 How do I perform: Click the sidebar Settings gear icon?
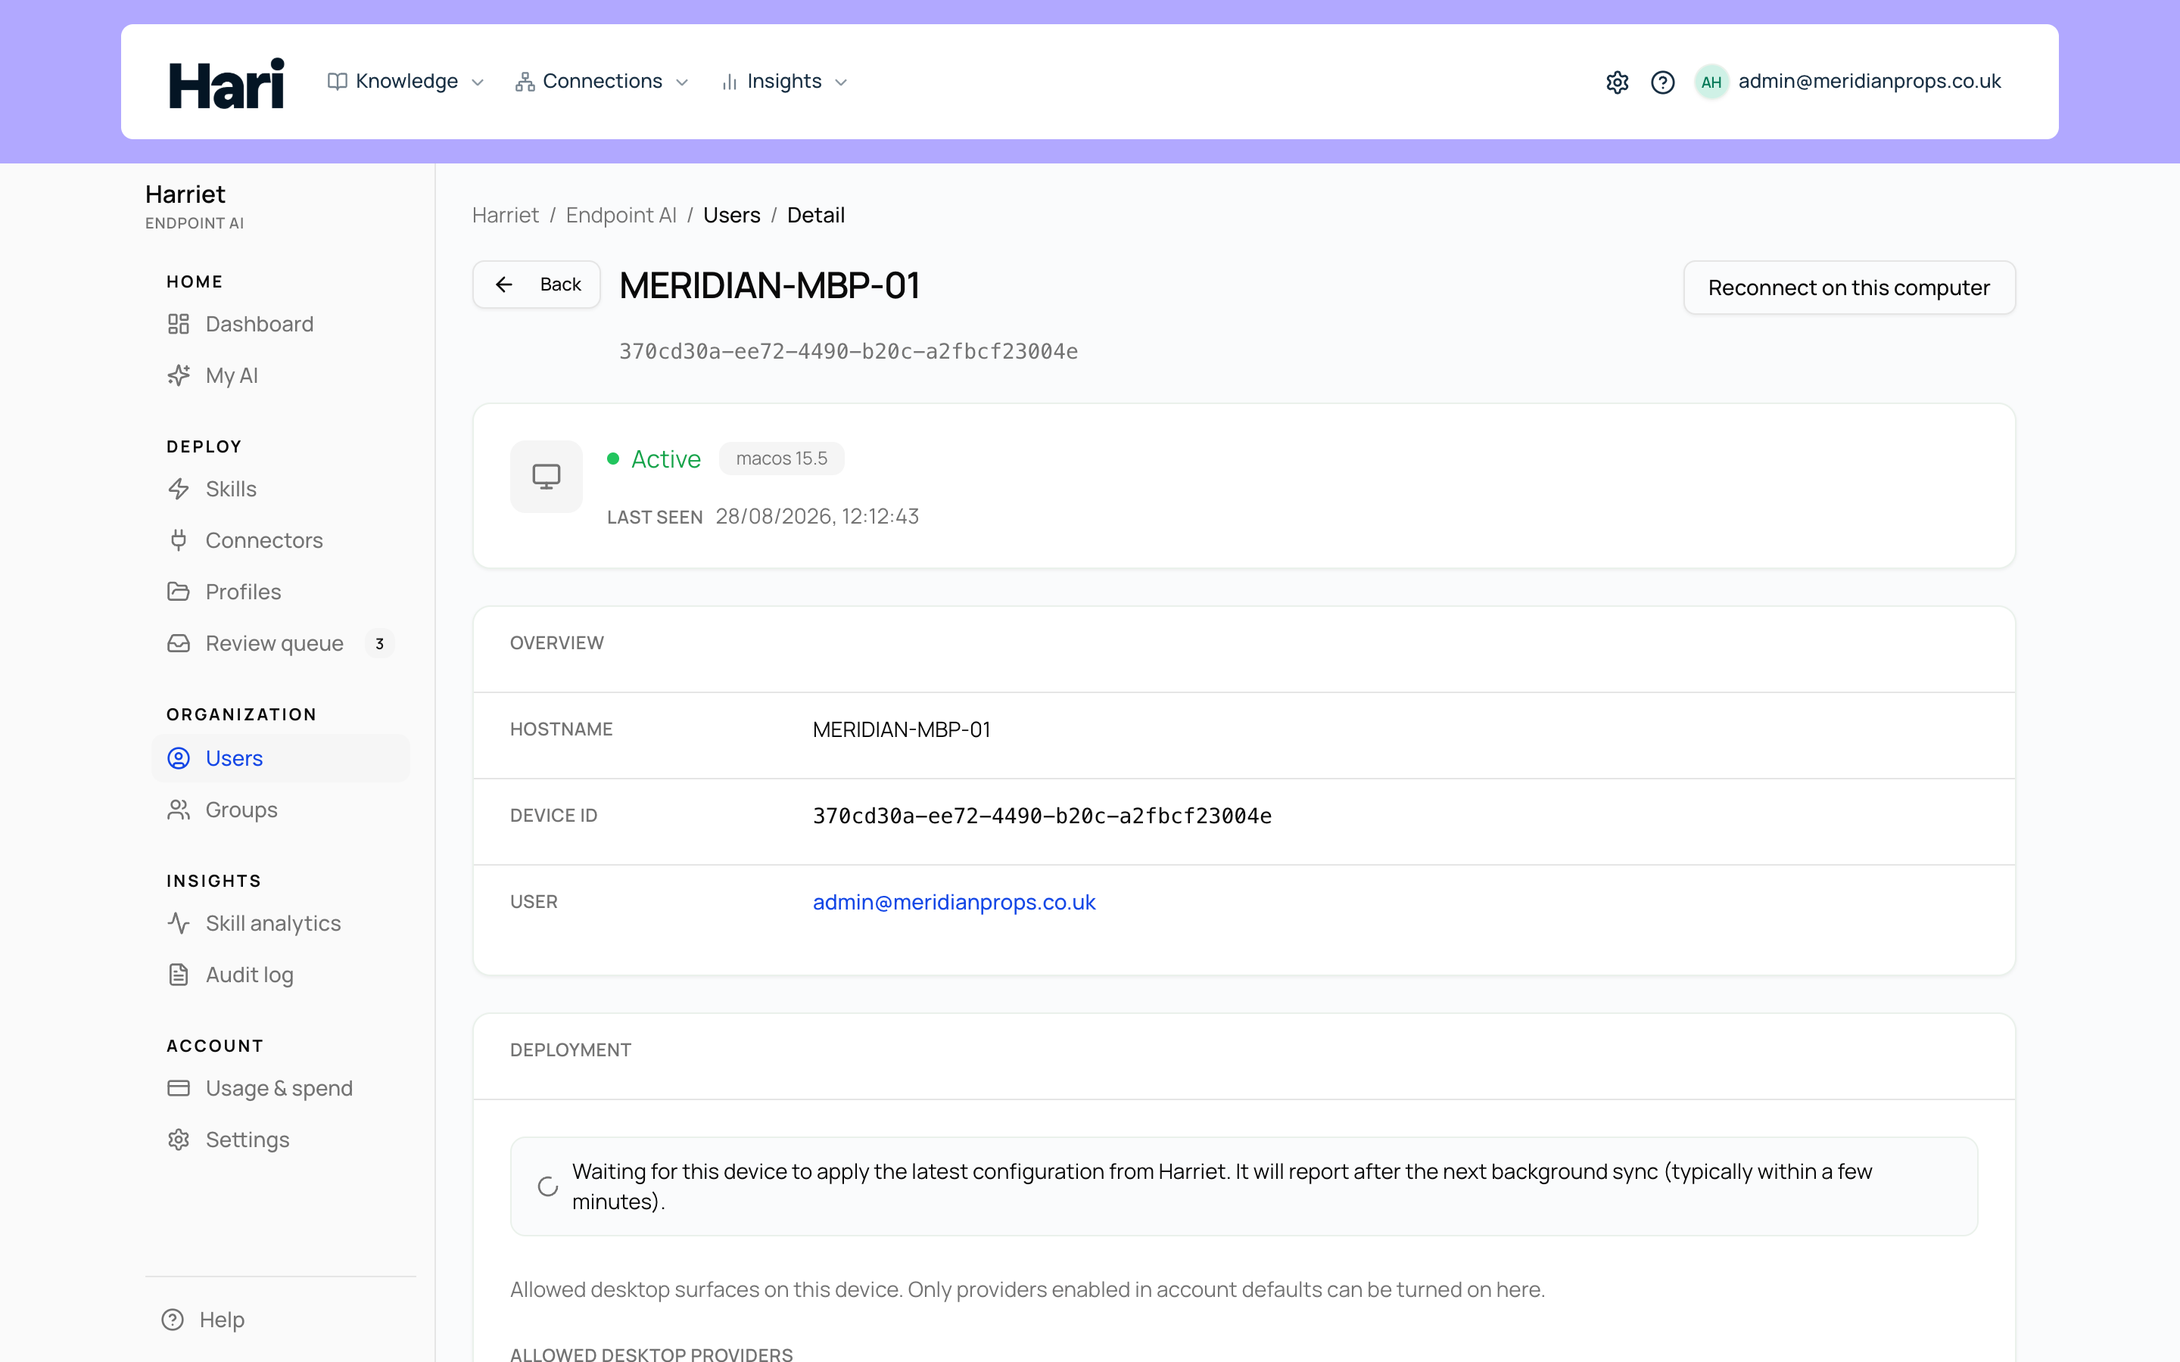(179, 1140)
